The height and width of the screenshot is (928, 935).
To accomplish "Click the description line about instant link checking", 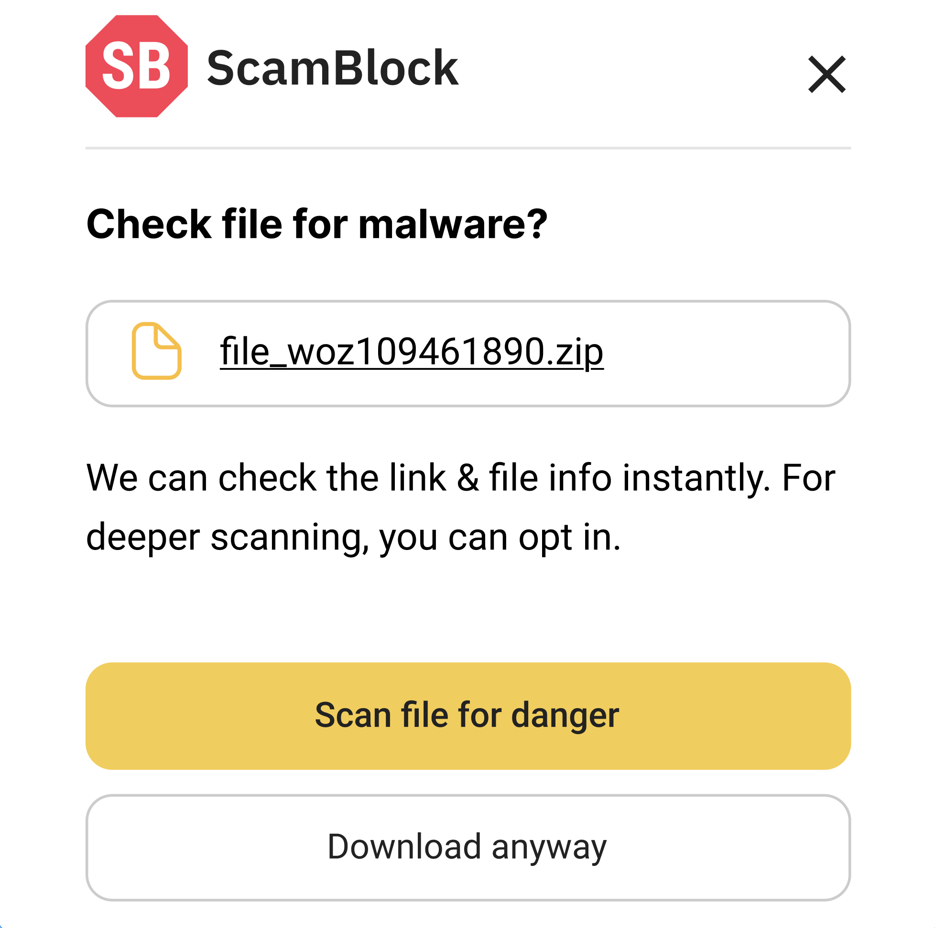I will pos(460,478).
